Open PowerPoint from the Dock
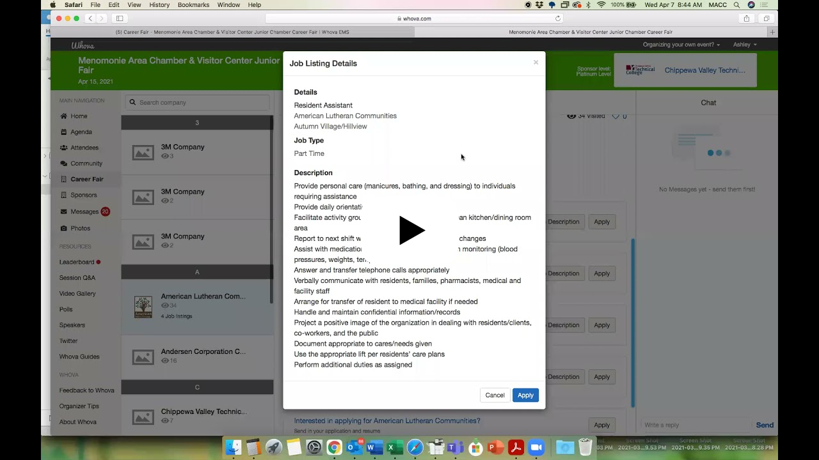This screenshot has width=819, height=460. coord(496,447)
